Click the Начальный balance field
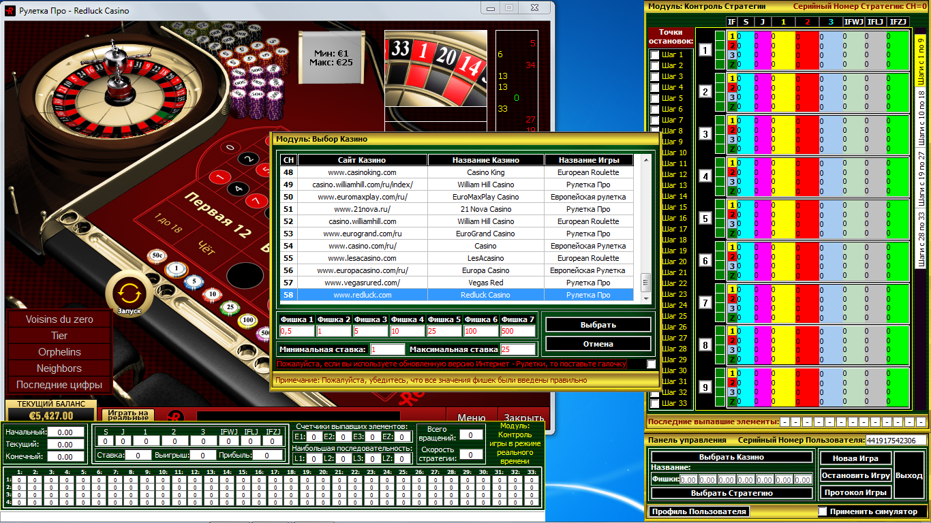931x523 pixels. click(x=65, y=432)
